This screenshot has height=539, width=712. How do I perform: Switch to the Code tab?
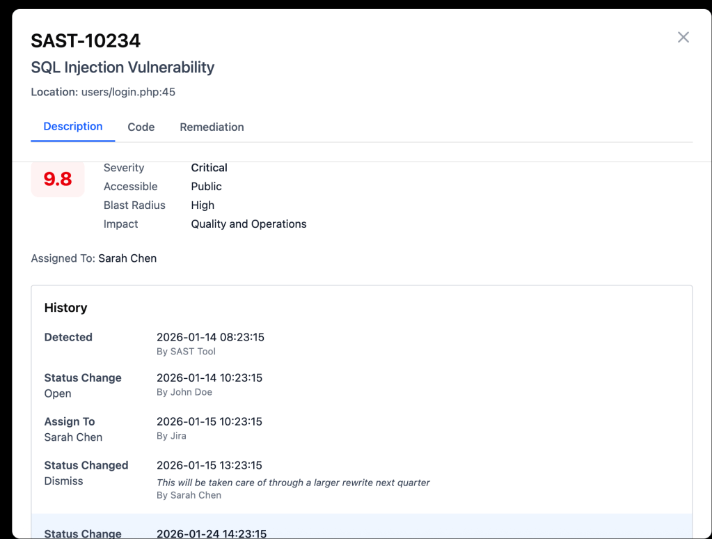tap(141, 127)
